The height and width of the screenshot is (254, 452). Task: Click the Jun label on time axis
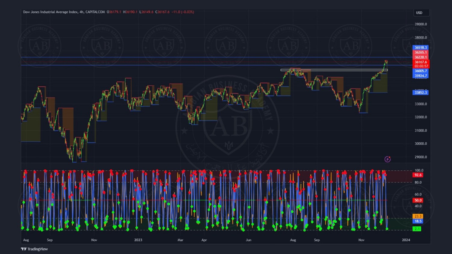point(248,240)
